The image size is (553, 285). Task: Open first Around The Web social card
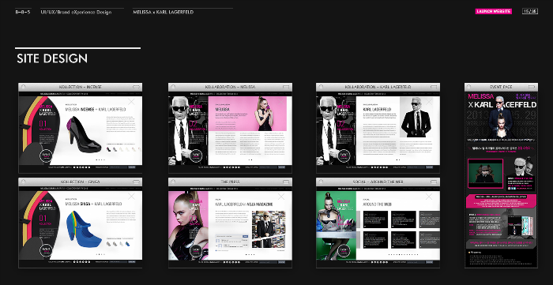(375, 219)
